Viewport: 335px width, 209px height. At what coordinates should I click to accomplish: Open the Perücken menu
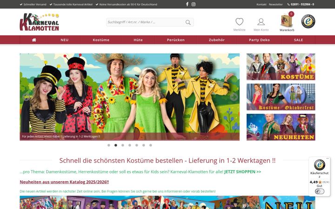click(x=175, y=40)
